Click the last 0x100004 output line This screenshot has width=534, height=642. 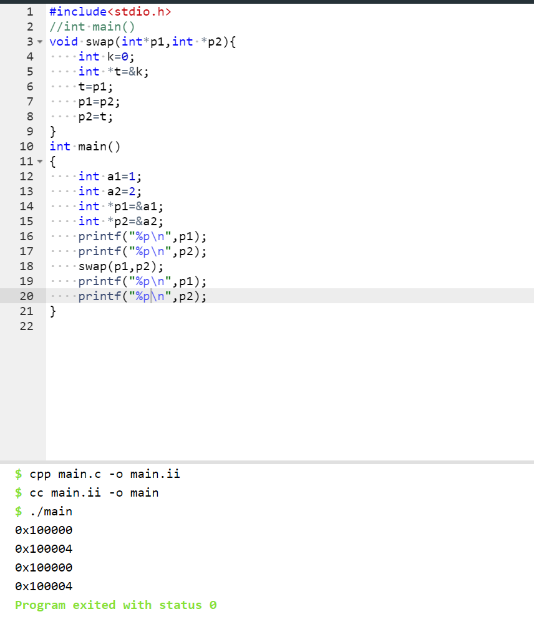[x=44, y=586]
